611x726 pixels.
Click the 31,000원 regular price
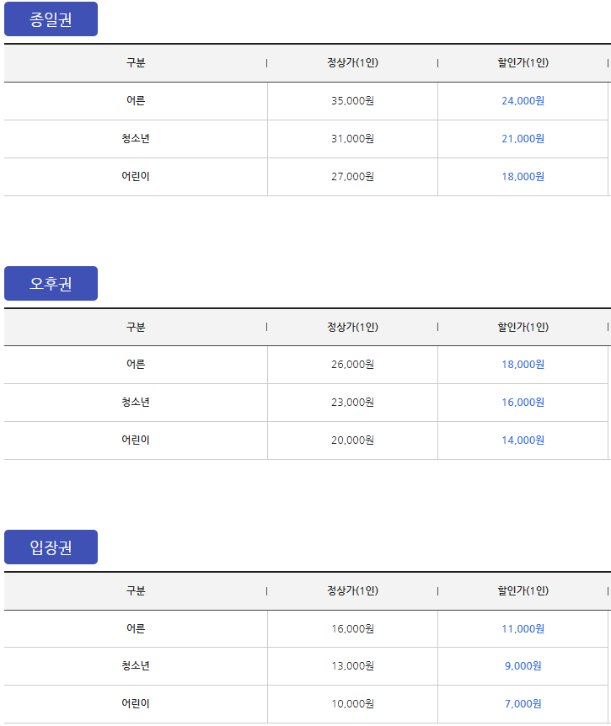tap(352, 138)
